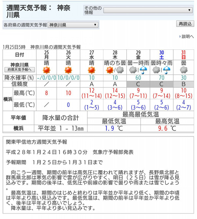
Task: Click the cloudy icon for Sunday 31
Action: 184,70
